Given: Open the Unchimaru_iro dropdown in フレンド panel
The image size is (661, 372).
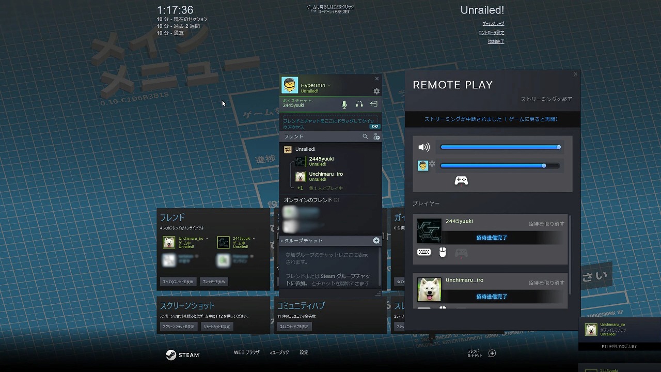Looking at the screenshot, I should click(207, 239).
